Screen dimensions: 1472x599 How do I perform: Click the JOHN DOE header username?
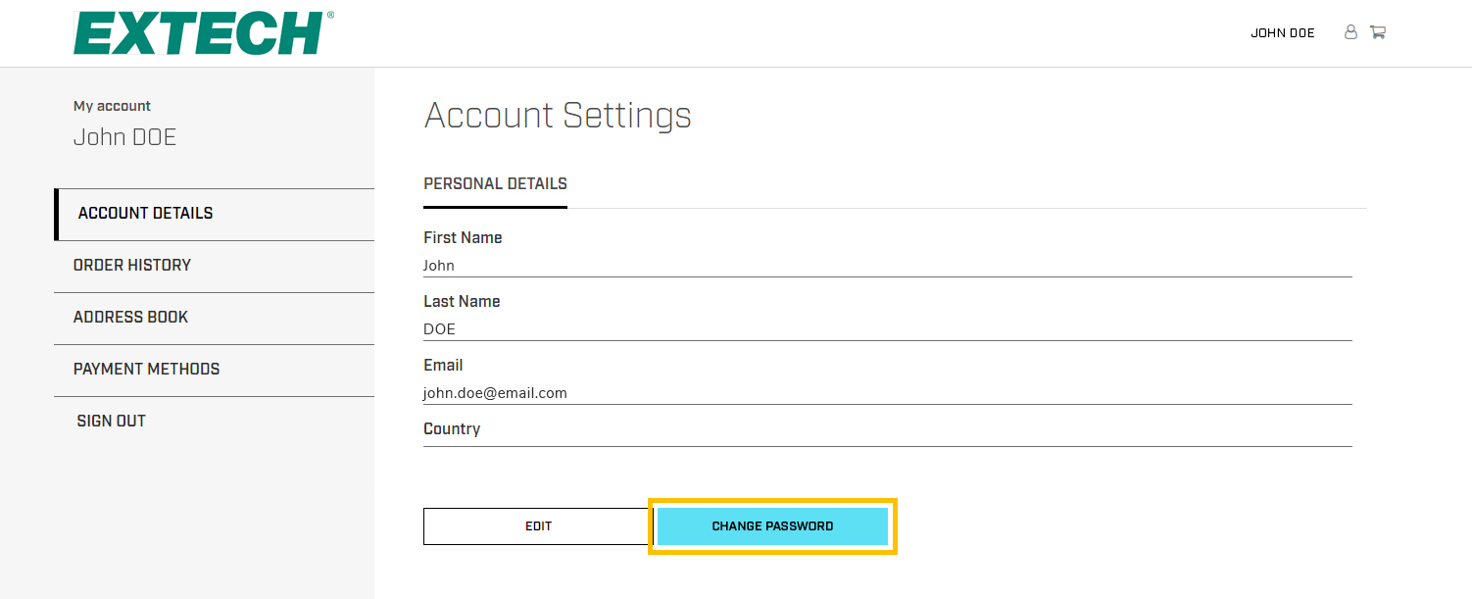pyautogui.click(x=1282, y=33)
